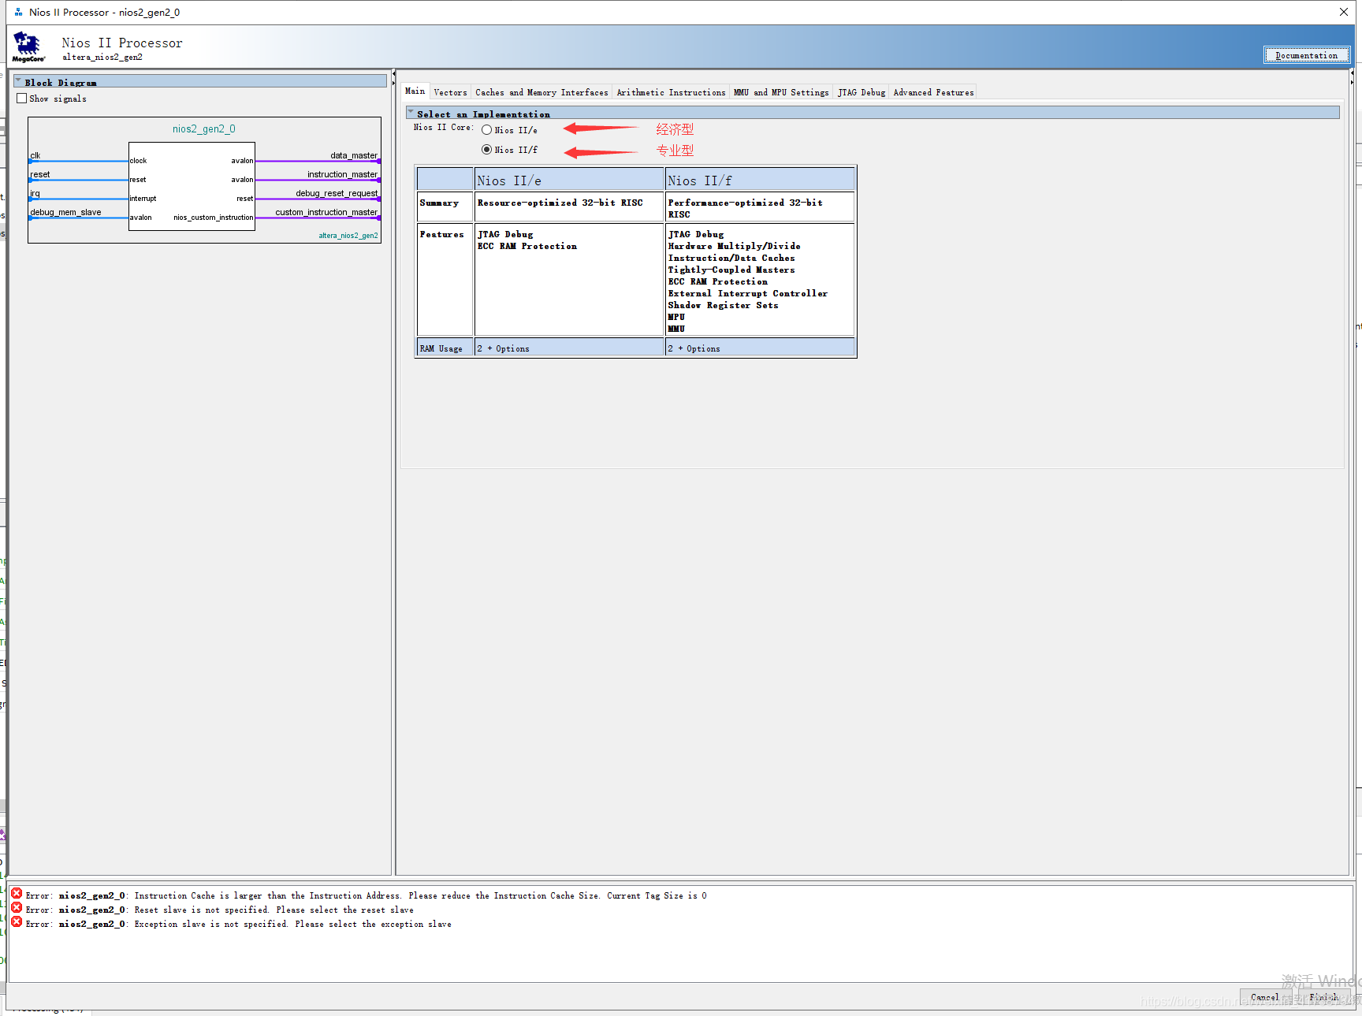Image resolution: width=1362 pixels, height=1016 pixels.
Task: Click instruction_master port label
Action: tap(342, 174)
